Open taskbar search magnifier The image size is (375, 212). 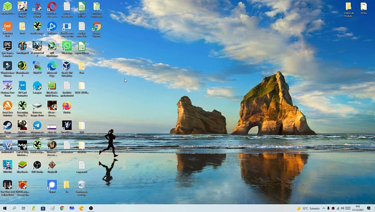[x=14, y=208]
